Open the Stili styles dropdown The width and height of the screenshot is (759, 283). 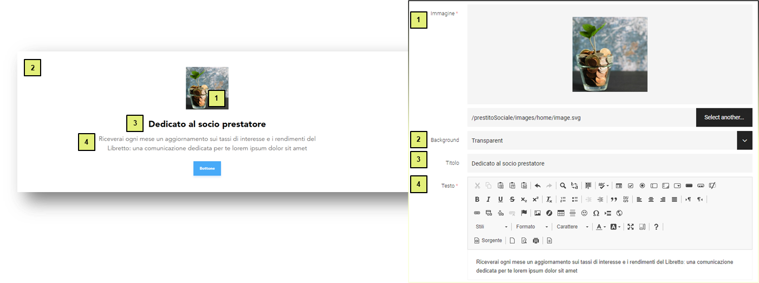[x=491, y=227]
